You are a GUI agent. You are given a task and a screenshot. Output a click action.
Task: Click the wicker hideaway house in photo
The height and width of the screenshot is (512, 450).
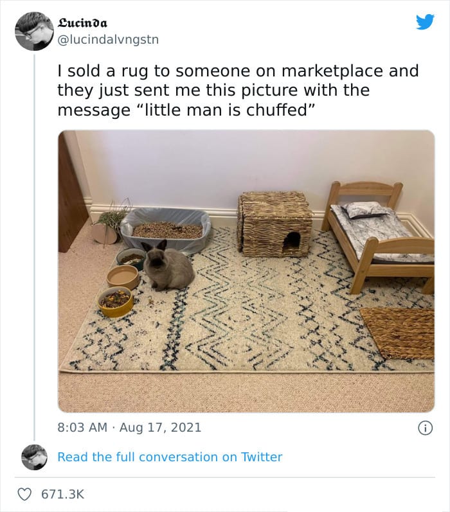coord(275,224)
